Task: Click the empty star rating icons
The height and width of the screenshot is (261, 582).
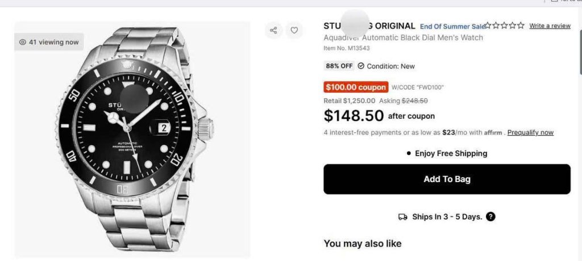Action: [506, 26]
